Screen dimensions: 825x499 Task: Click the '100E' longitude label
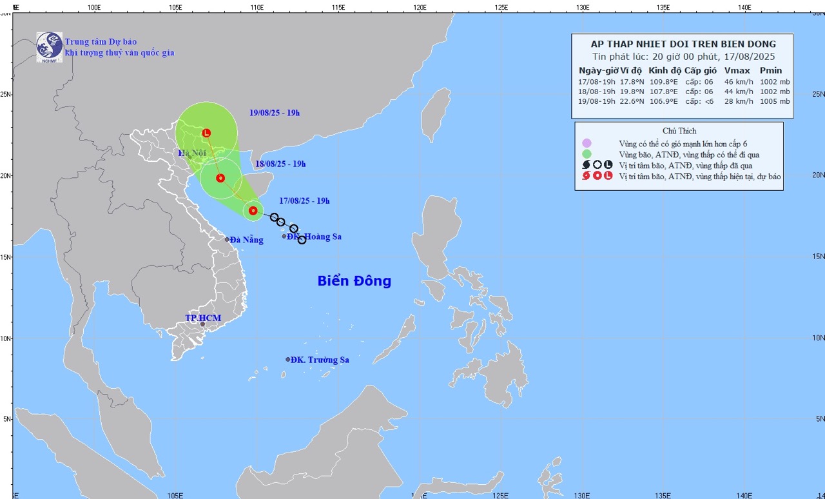point(93,7)
